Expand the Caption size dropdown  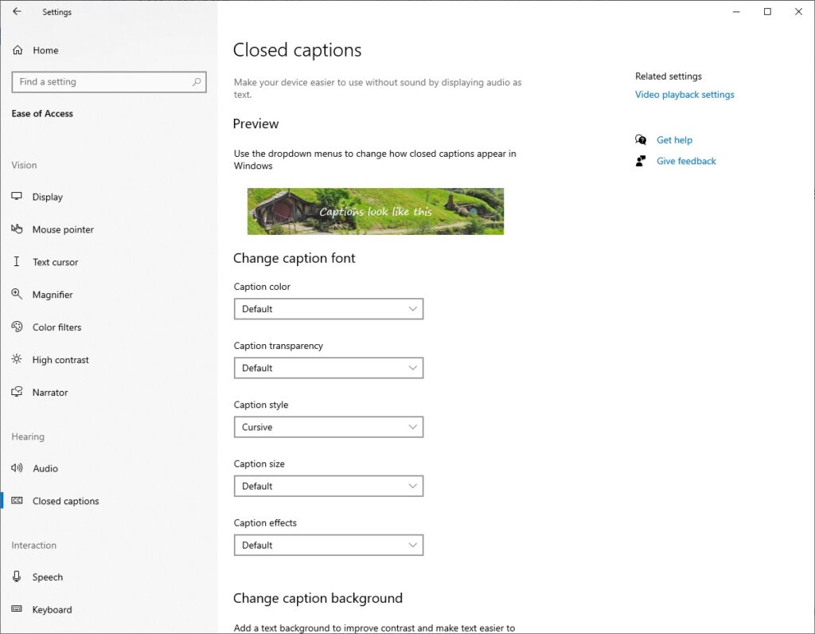tap(328, 486)
